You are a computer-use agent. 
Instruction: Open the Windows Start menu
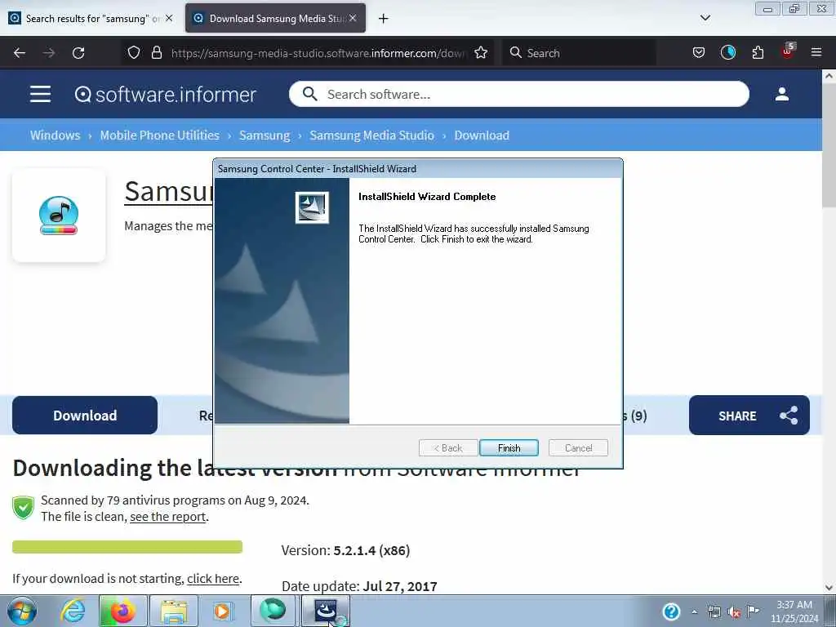click(22, 611)
